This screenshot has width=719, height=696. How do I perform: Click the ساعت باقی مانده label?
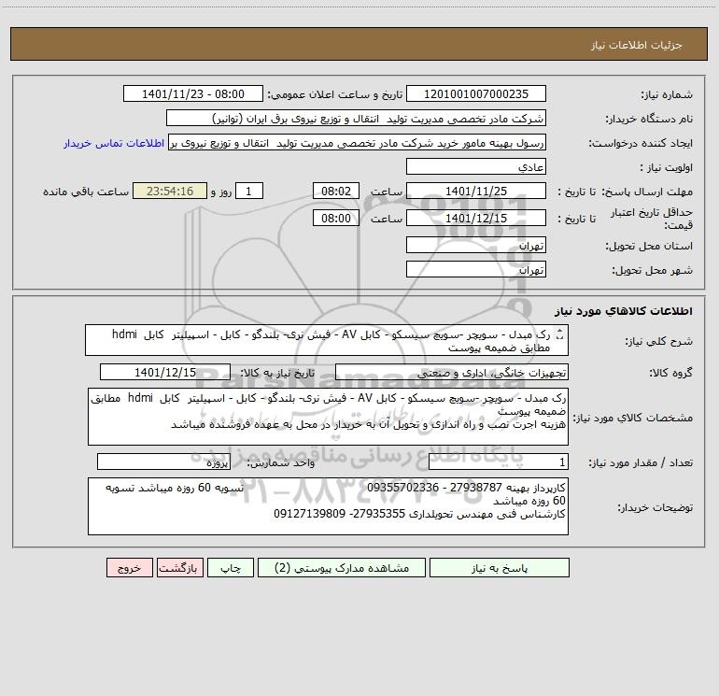click(86, 192)
